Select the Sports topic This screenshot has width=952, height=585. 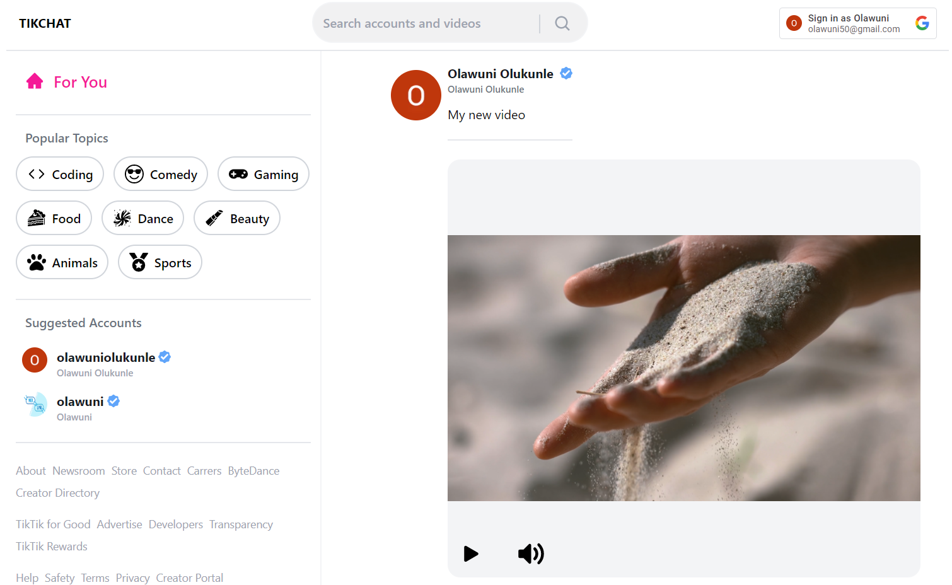[160, 262]
